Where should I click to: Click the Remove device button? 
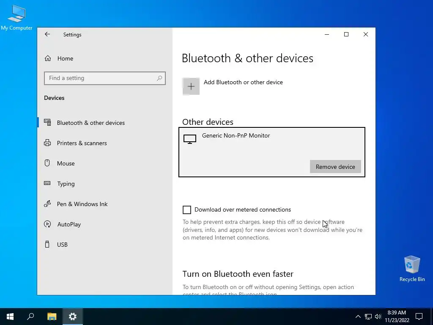335,167
